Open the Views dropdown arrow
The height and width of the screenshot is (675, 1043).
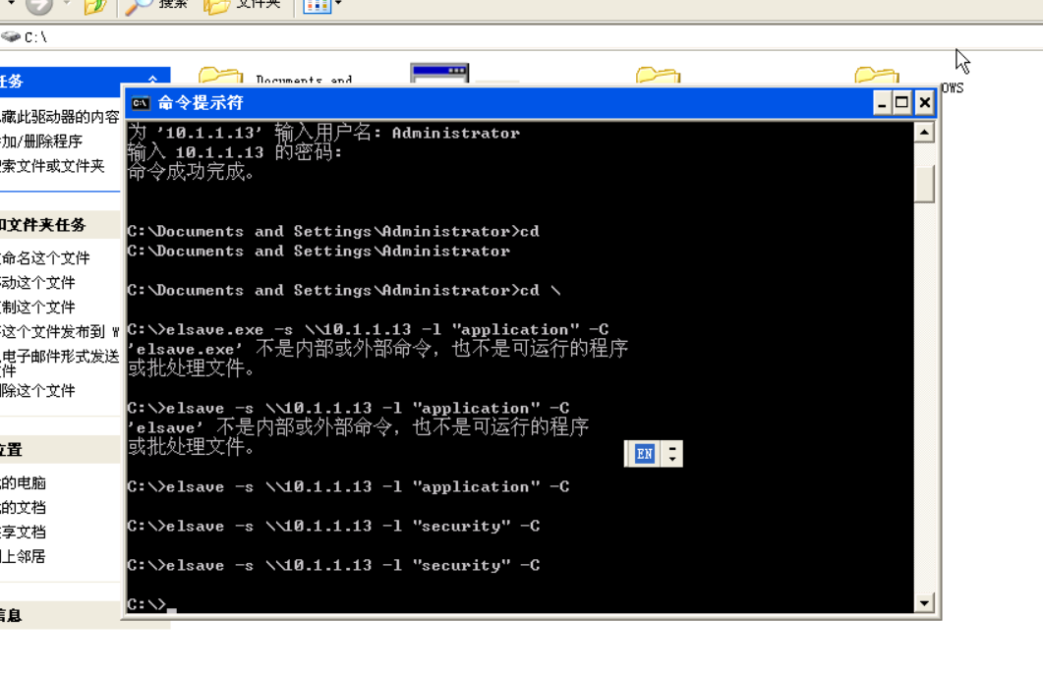[x=338, y=4]
